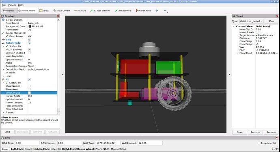Click the plus add-tool icon in the toolbar
The width and height of the screenshot is (280, 152).
(x=157, y=11)
